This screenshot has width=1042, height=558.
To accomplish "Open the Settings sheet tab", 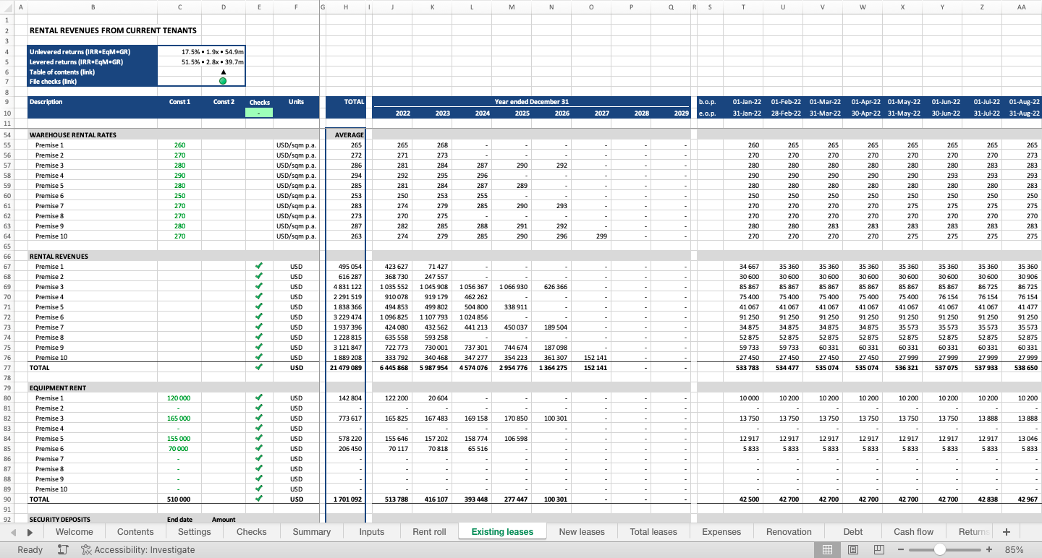I will (195, 532).
